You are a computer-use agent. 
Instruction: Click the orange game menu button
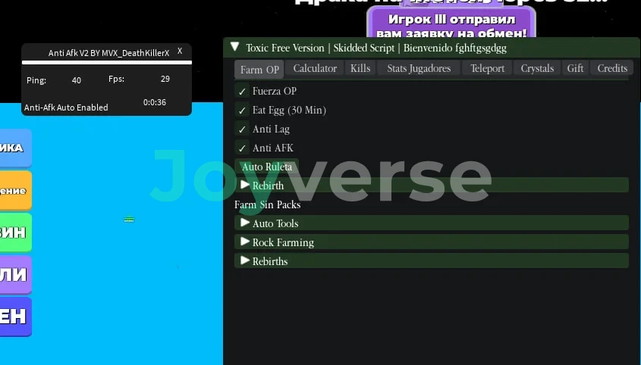(x=14, y=191)
